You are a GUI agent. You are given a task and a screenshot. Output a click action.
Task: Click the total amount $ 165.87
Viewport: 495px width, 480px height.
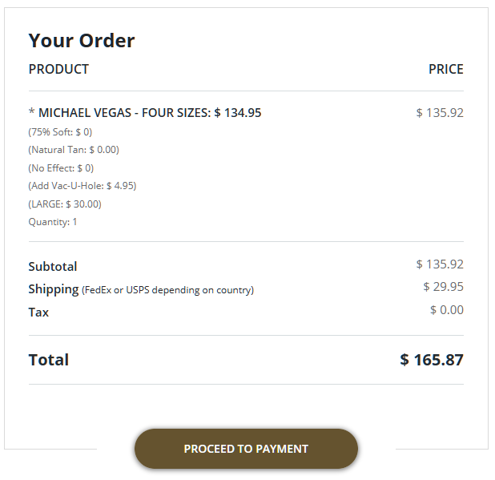[x=432, y=360]
